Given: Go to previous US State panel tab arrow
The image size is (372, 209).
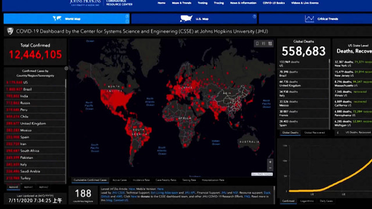Looking at the screenshot, I should (338, 133).
